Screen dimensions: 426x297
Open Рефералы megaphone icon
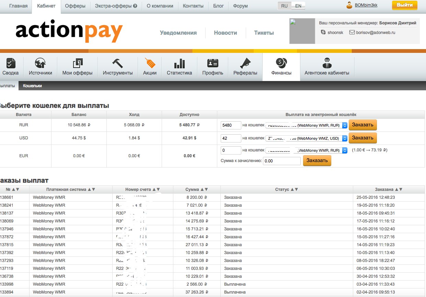pyautogui.click(x=245, y=64)
